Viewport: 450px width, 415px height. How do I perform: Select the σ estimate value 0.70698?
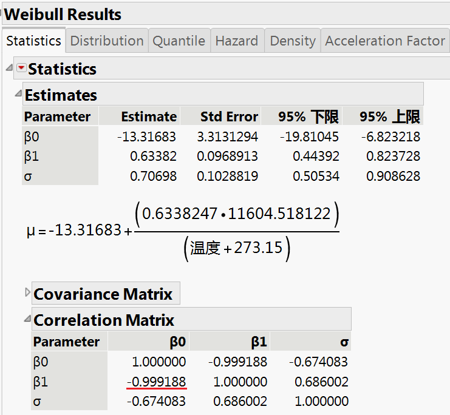pyautogui.click(x=153, y=177)
